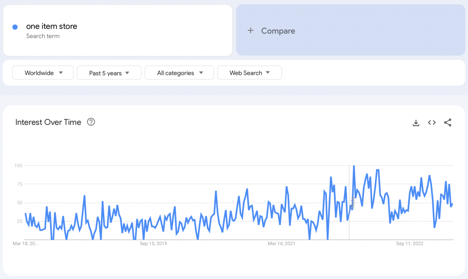
Task: Open the embed code view
Action: point(431,123)
